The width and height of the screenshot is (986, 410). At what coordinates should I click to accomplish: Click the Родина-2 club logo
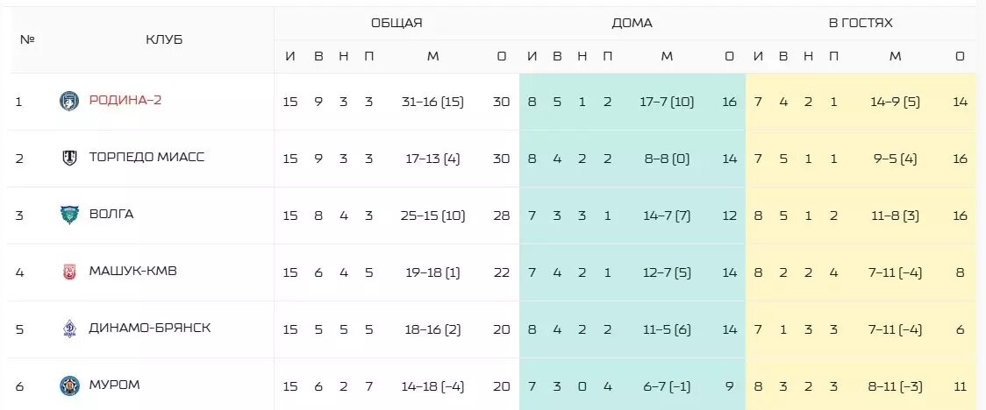pos(69,101)
